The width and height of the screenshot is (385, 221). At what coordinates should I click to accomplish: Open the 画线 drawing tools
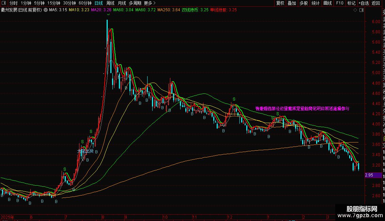pyautogui.click(x=327, y=3)
